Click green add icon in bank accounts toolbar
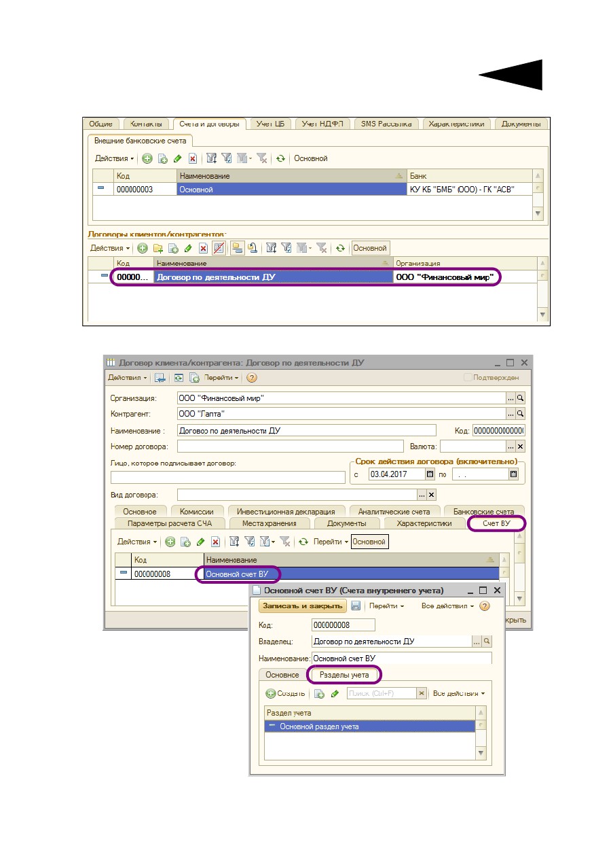 pyautogui.click(x=147, y=158)
